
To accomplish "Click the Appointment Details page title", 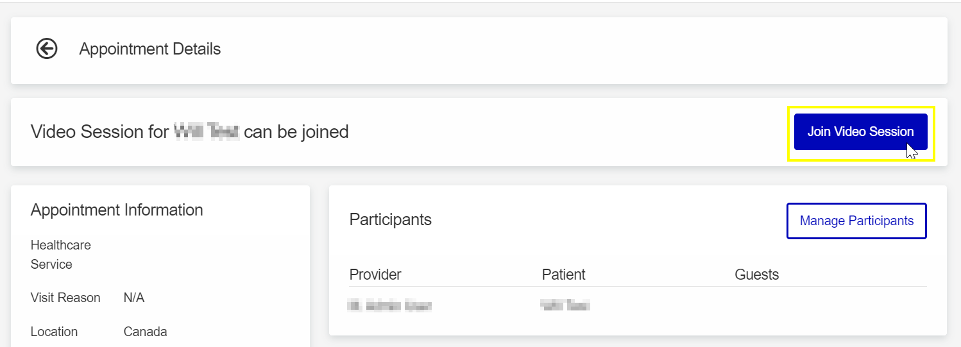I will 150,49.
